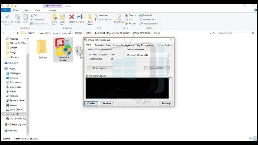Open the Manage ribbon tab
This screenshot has height=145, width=258.
pos(52,10)
